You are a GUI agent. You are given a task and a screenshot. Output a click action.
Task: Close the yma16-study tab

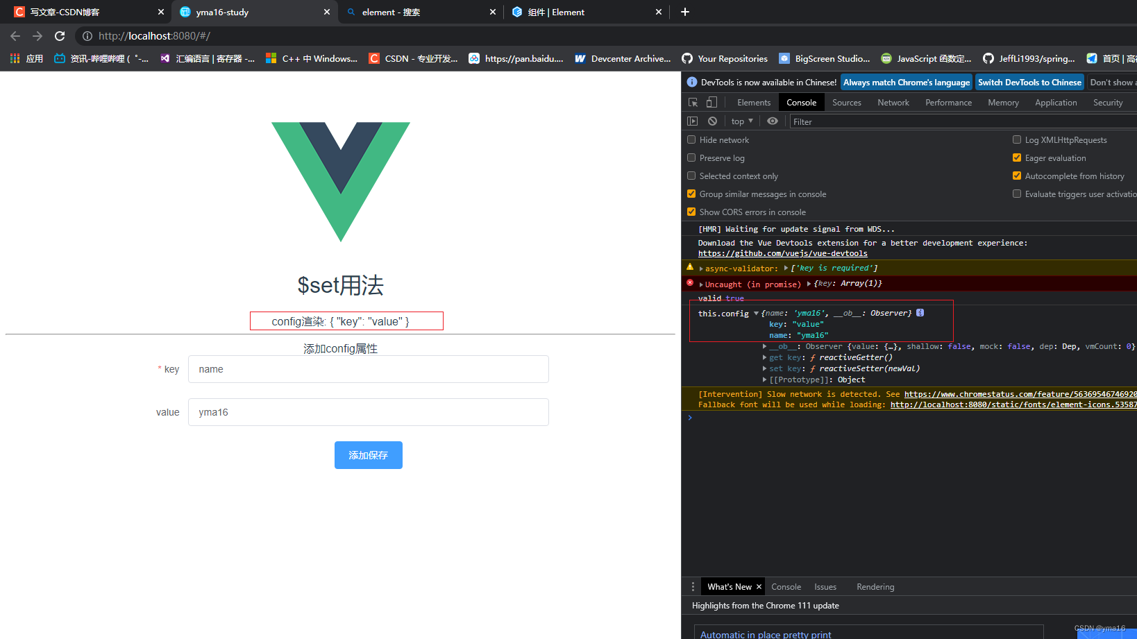pyautogui.click(x=327, y=12)
